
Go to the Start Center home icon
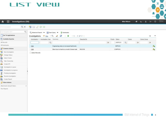3,21
